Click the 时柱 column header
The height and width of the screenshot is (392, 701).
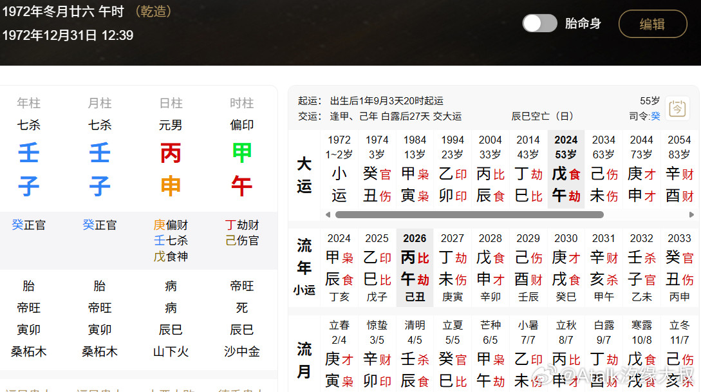pos(242,103)
